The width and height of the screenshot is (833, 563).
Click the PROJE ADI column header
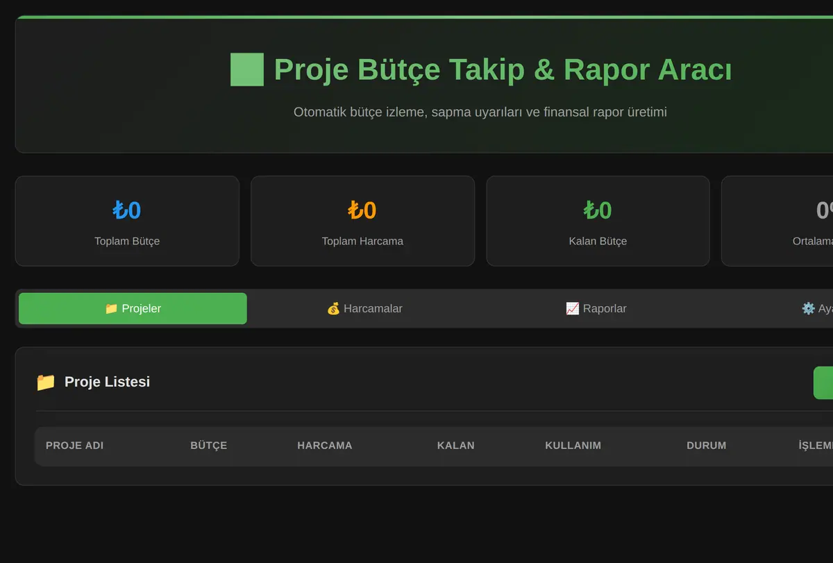click(74, 446)
